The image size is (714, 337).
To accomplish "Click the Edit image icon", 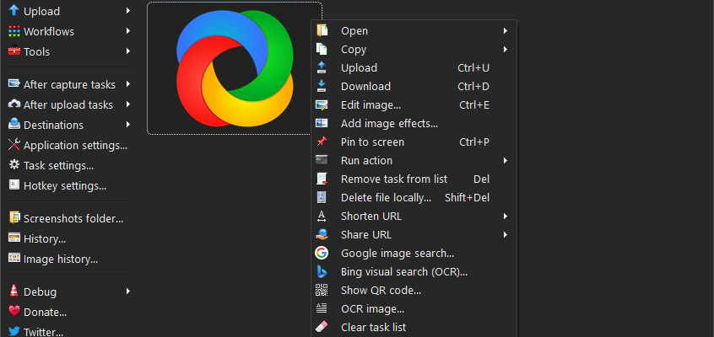I will coord(322,104).
